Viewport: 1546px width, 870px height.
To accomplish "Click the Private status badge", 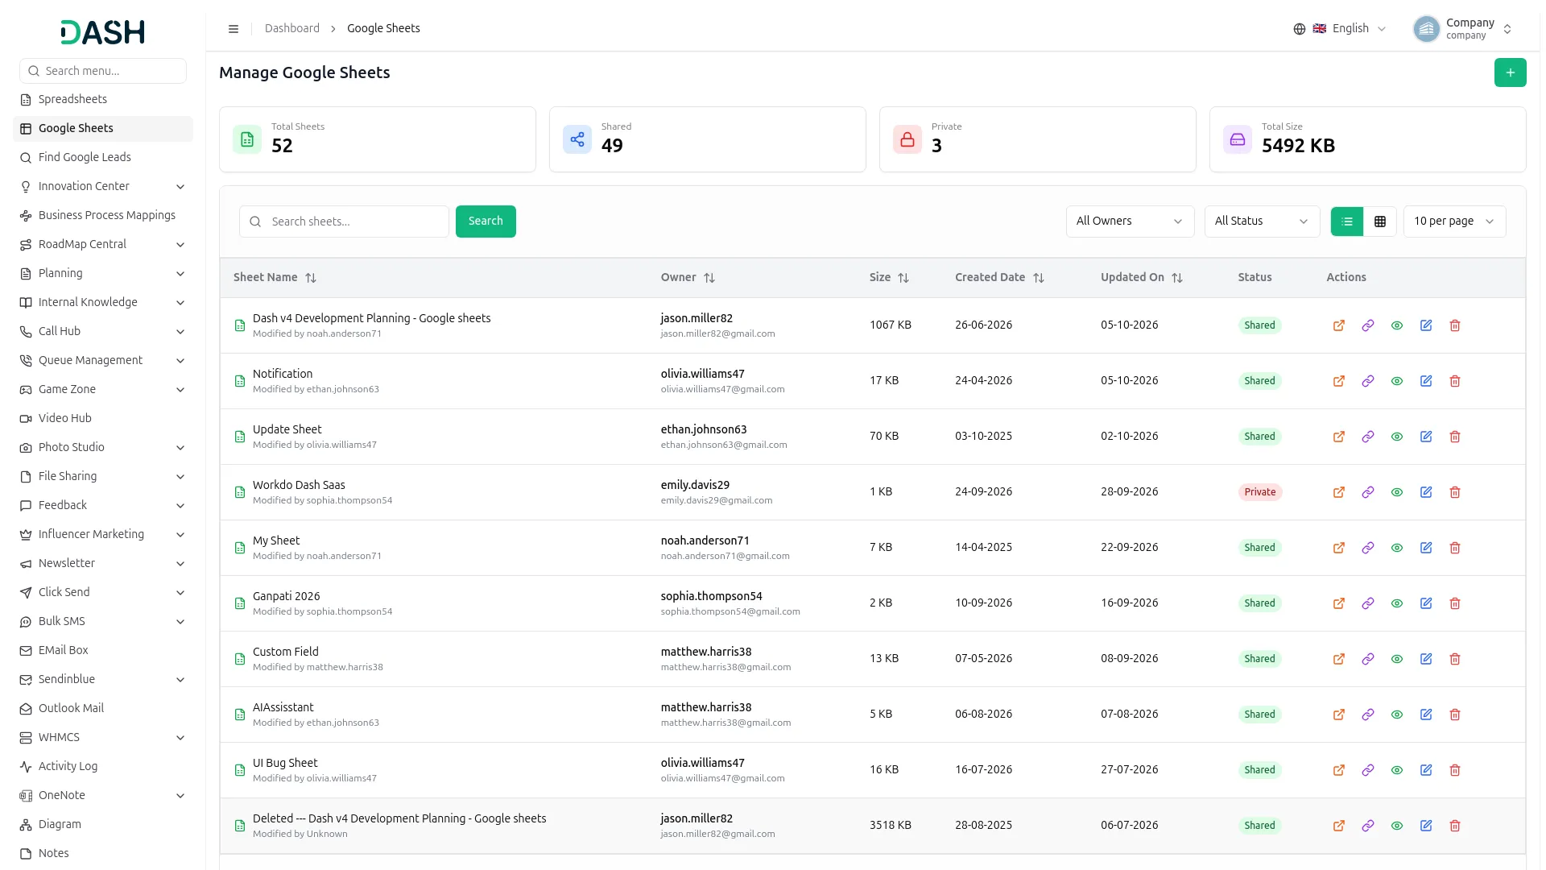I will click(1259, 492).
